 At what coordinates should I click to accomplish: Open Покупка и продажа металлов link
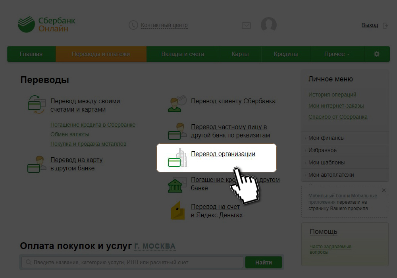[x=89, y=144]
